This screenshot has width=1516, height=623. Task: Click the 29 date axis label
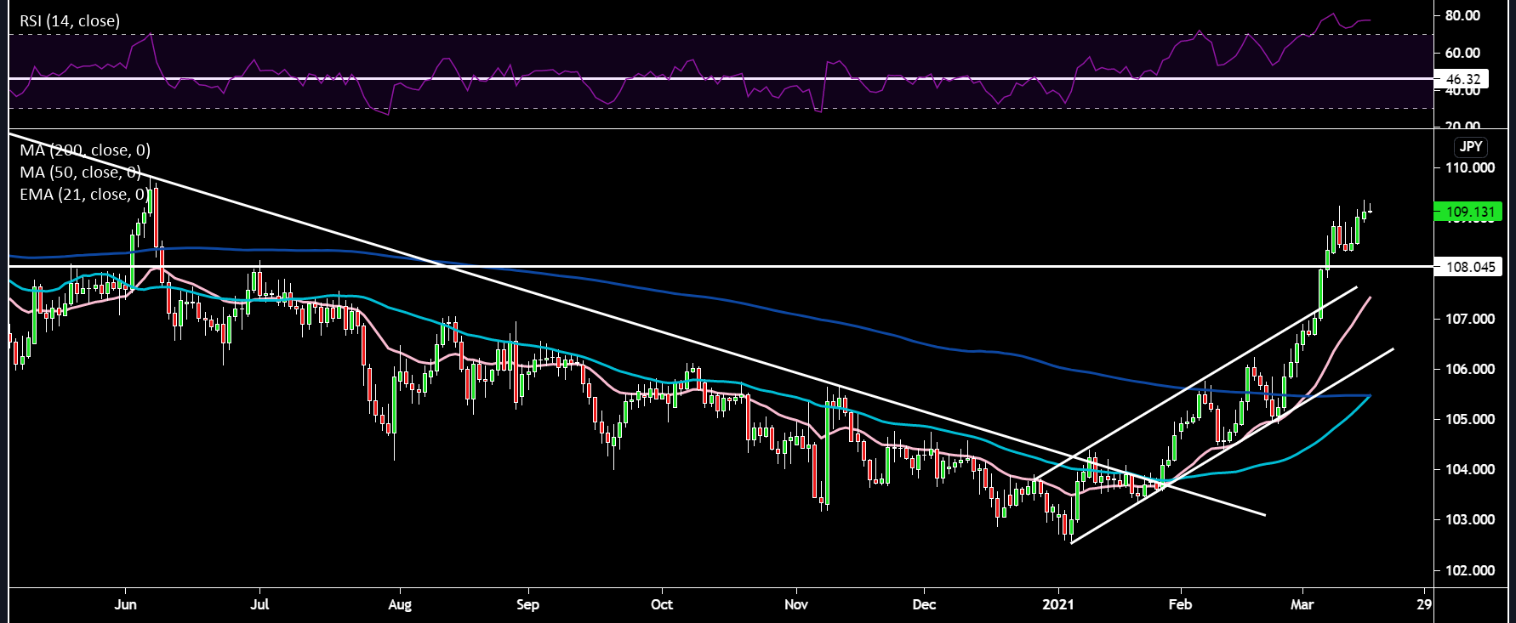click(x=1424, y=604)
